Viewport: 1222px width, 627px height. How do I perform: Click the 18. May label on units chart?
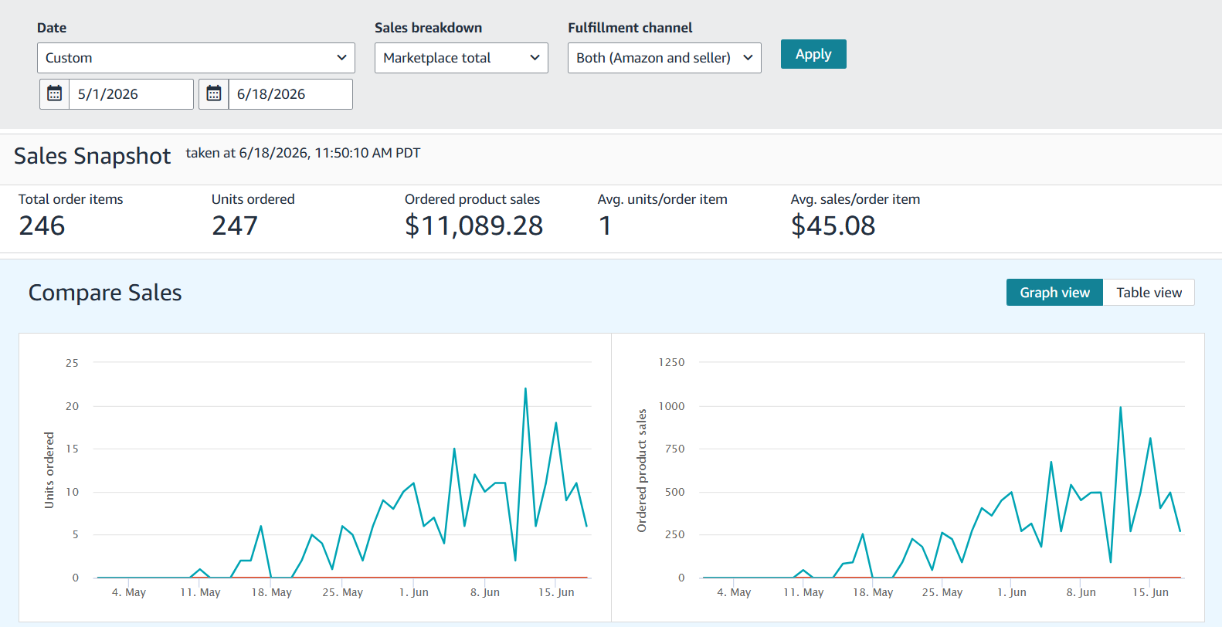271,592
